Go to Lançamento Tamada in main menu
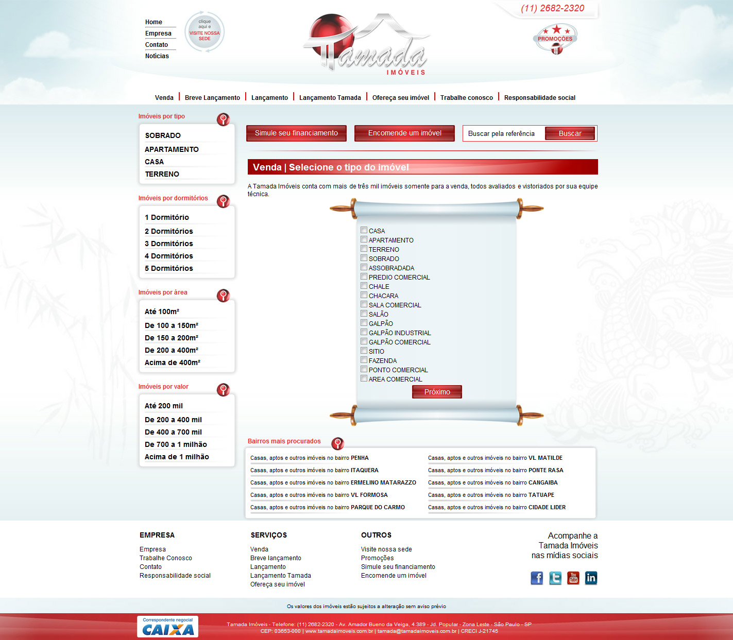This screenshot has height=640, width=733. tap(330, 98)
